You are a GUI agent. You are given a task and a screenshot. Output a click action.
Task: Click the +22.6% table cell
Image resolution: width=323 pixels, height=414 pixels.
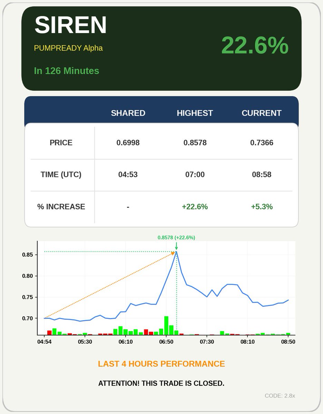point(195,207)
